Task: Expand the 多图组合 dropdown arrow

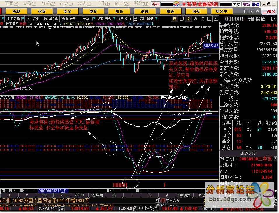Action: [114, 19]
